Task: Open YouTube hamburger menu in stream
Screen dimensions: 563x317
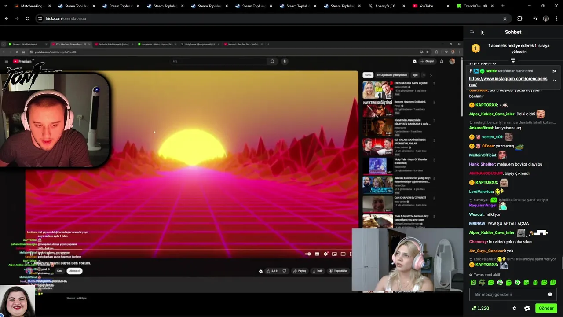Action: (6, 61)
